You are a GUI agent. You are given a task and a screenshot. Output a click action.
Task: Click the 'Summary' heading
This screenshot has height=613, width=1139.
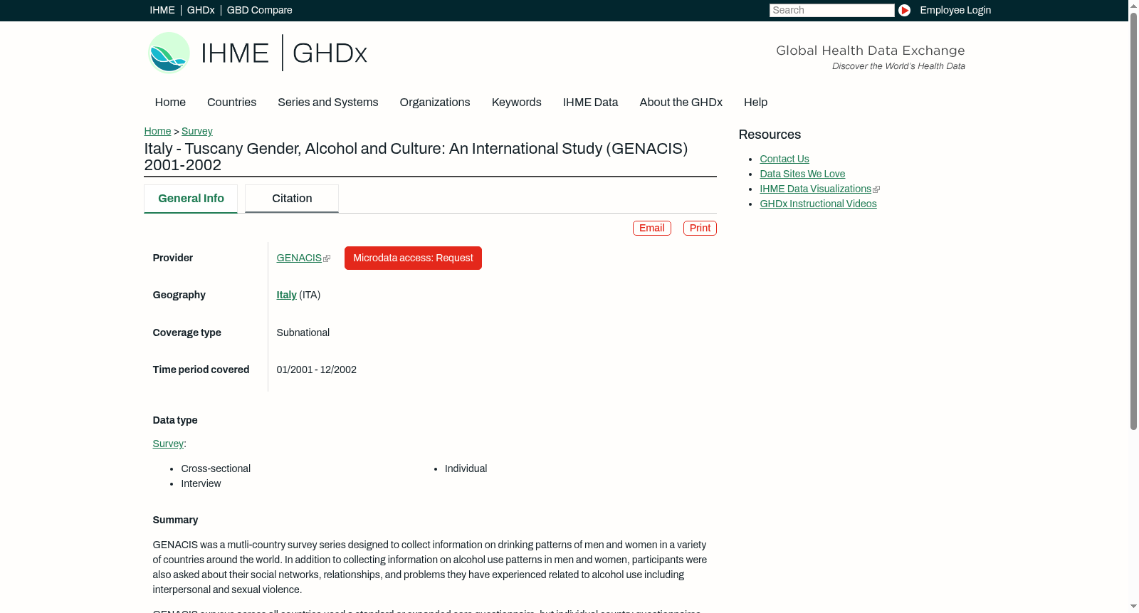(175, 520)
